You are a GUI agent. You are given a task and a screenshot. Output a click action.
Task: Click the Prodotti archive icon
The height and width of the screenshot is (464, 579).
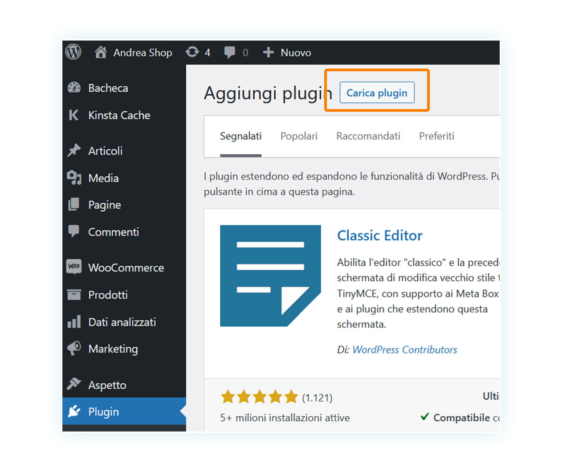[74, 294]
